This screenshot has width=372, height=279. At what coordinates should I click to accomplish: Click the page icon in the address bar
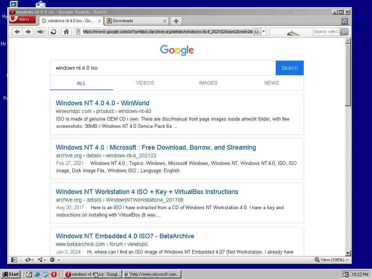pyautogui.click(x=78, y=32)
